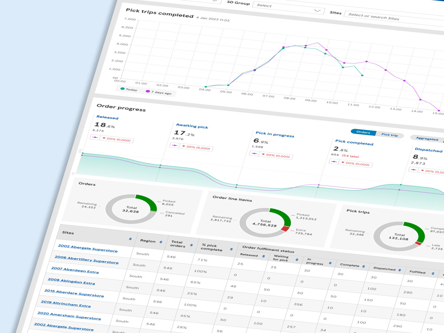Click the (54 late) text under Pick completed
Viewport: 444px width, 333px height.
pos(350,156)
